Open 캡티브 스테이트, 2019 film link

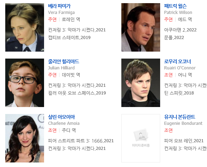pyautogui.click(x=69, y=38)
